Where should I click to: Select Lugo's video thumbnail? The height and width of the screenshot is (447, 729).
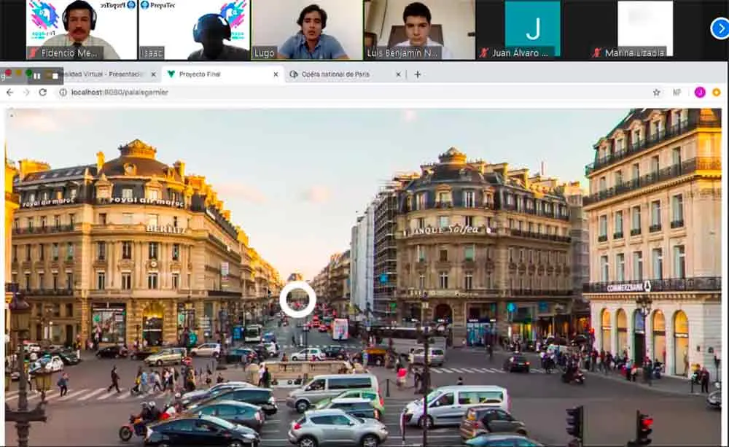point(307,29)
